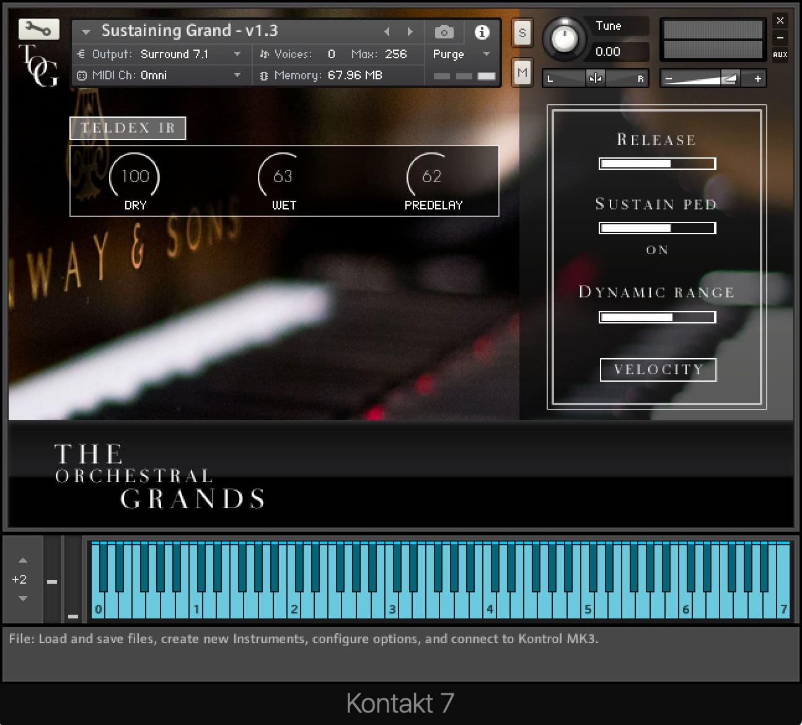
Task: Increase volume with the plus icon
Action: [757, 79]
